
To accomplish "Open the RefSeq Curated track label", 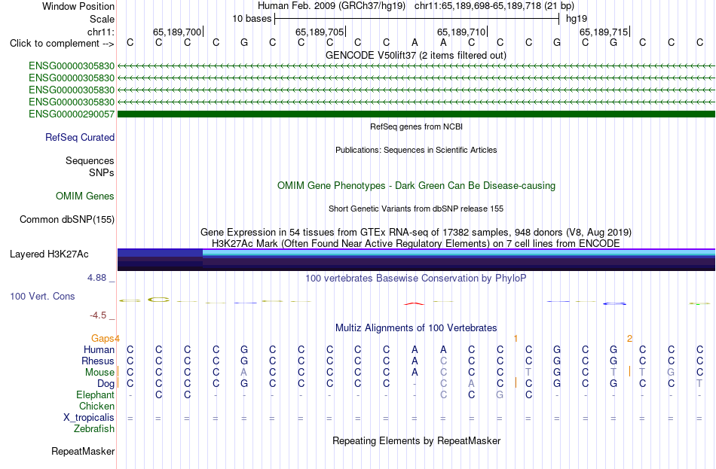I will [80, 137].
